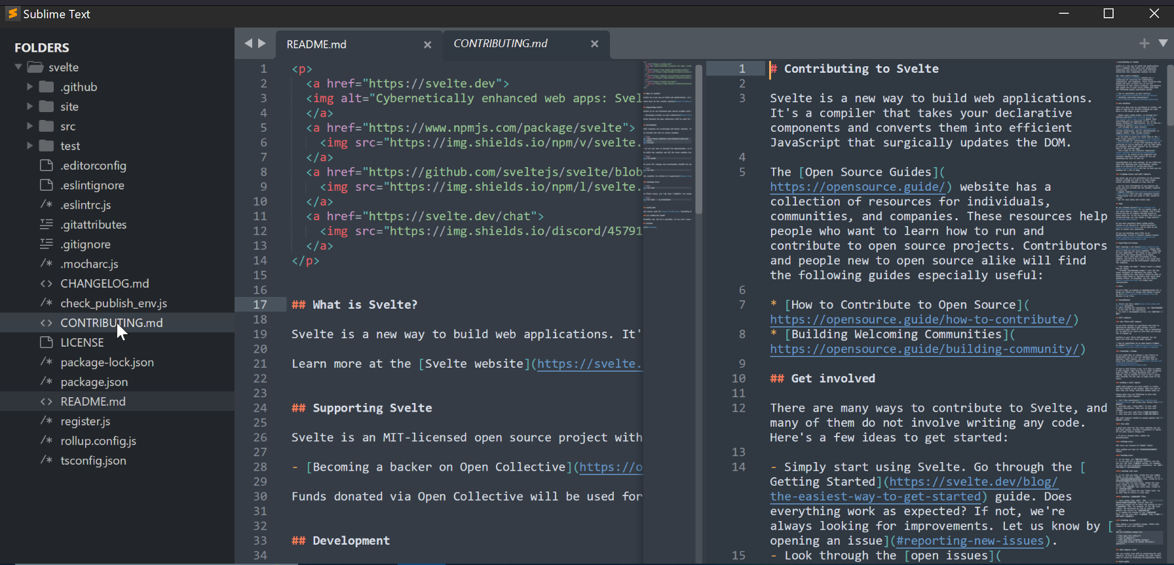Click the '## Supporting Svelte' heading

click(362, 408)
